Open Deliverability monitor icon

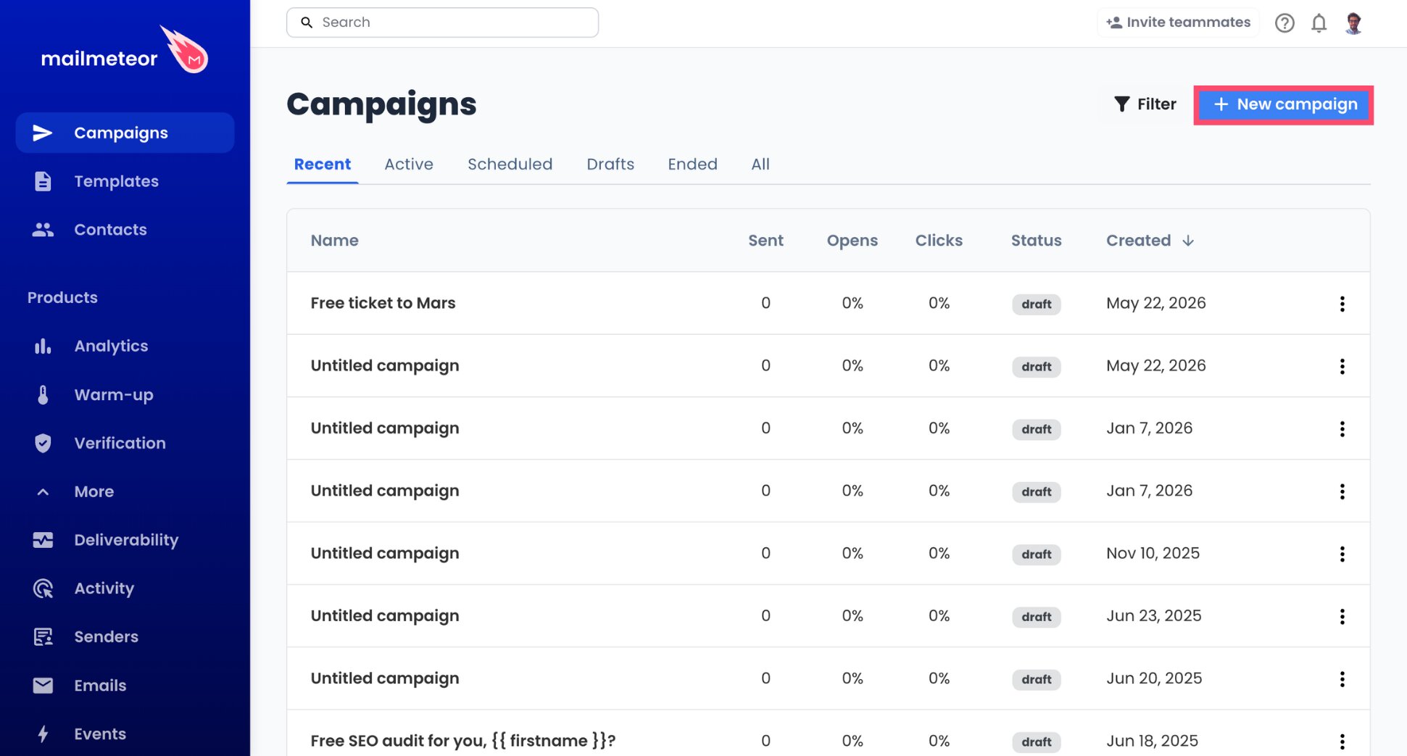click(x=43, y=540)
